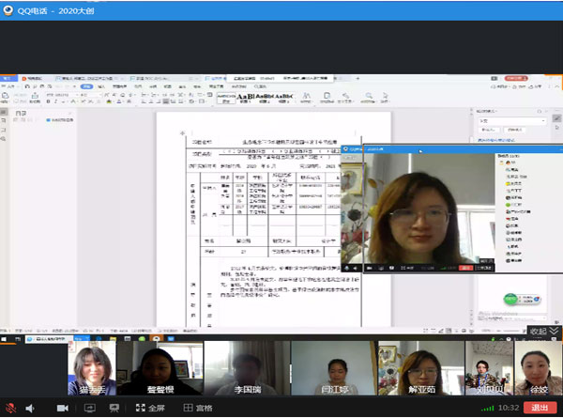Unmute the microphone in the bottom bar
Image resolution: width=563 pixels, height=418 pixels.
(x=8, y=409)
